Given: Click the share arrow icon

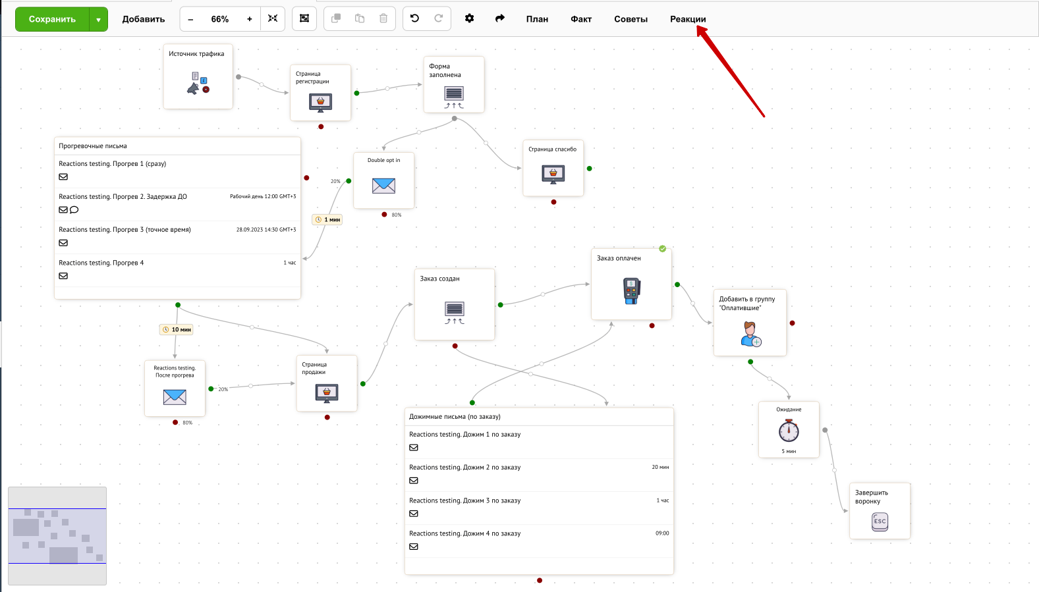Looking at the screenshot, I should pyautogui.click(x=500, y=18).
